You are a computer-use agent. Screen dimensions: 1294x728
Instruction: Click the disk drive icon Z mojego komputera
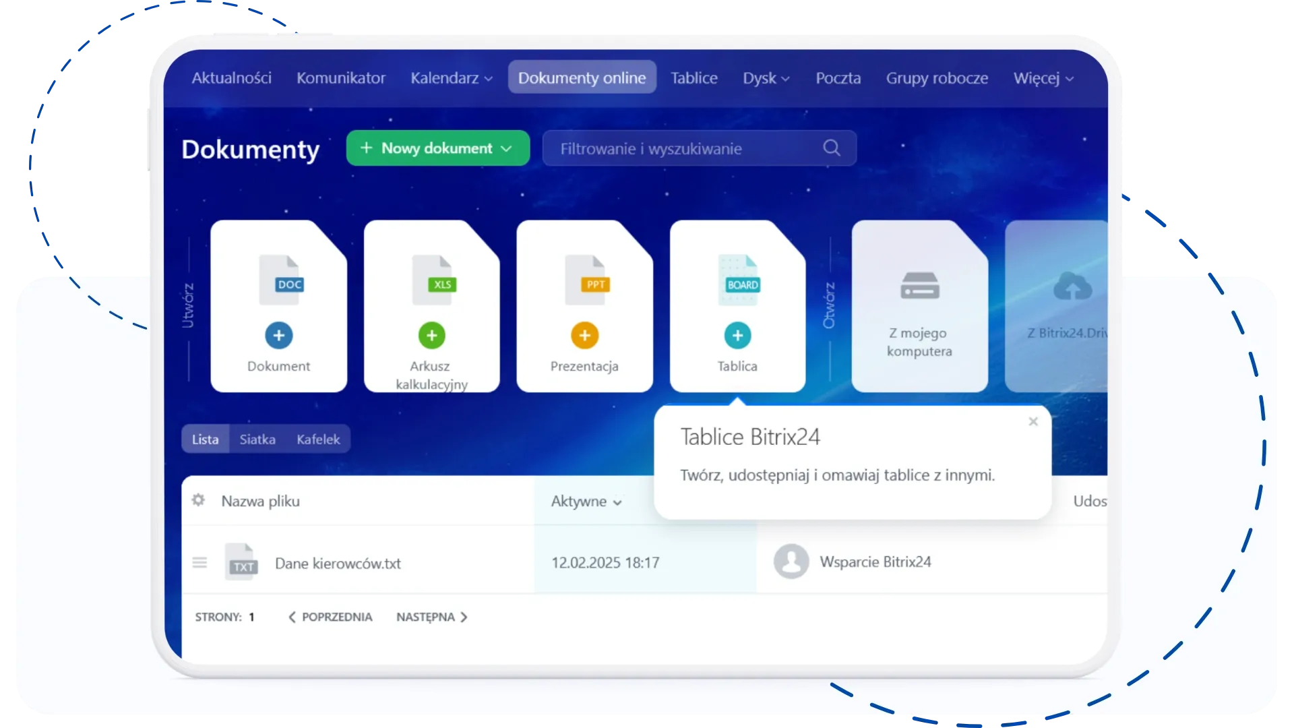(x=919, y=286)
